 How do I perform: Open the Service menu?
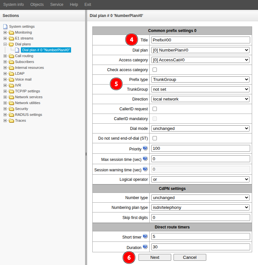pos(57,5)
